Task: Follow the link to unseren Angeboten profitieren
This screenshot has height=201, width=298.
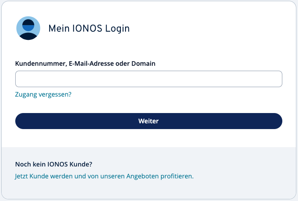Action: (x=104, y=176)
